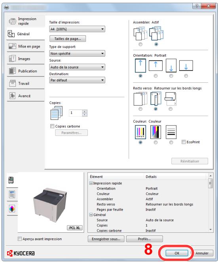Select the collate active icon with grouped stacks

pos(156,34)
